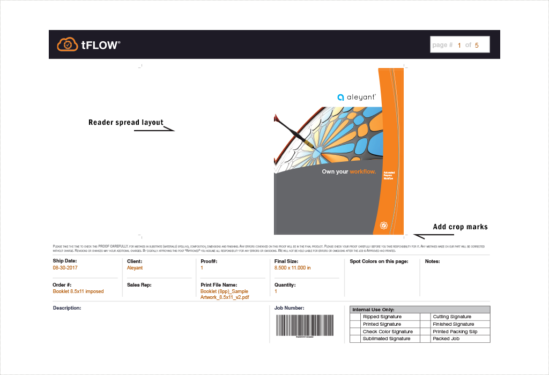Click the 'Final Size:' label

pos(286,261)
